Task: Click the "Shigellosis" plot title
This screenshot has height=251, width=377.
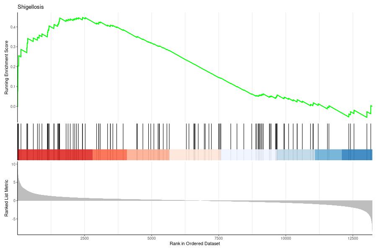Action: [x=31, y=7]
